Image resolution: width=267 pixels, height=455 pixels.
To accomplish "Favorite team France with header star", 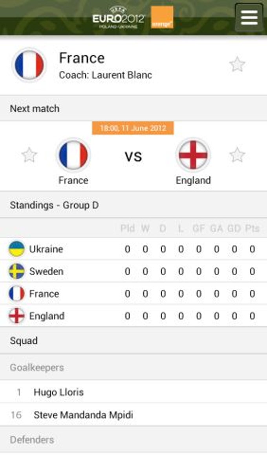I will point(237,64).
